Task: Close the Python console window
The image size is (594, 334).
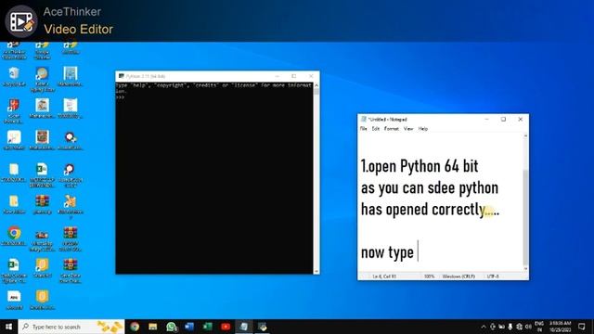Action: click(x=311, y=76)
